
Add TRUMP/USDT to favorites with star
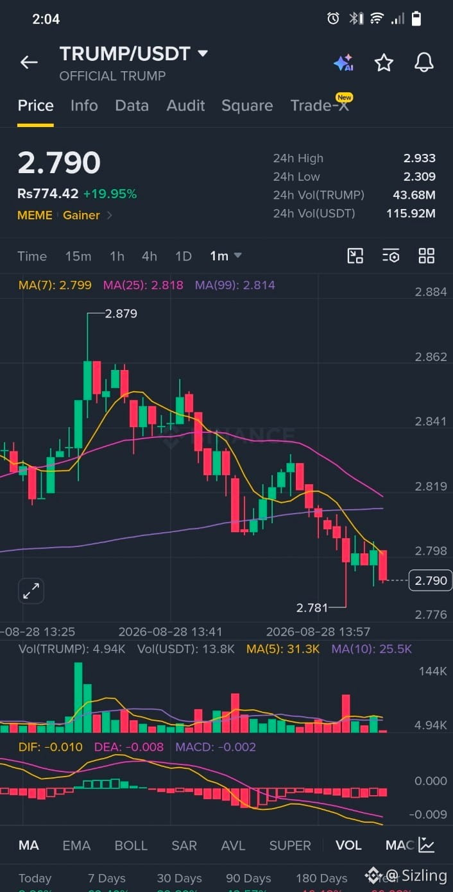click(384, 62)
